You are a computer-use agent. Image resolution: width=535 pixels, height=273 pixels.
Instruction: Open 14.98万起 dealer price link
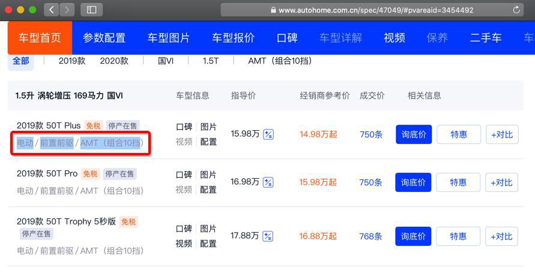(318, 134)
